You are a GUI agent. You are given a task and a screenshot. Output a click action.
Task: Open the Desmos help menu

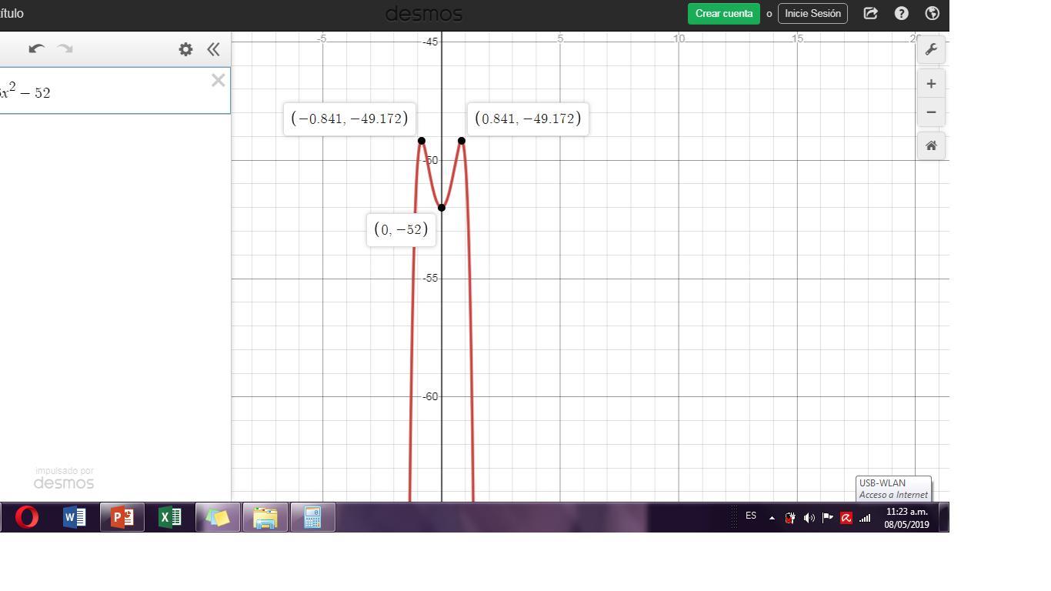click(901, 13)
